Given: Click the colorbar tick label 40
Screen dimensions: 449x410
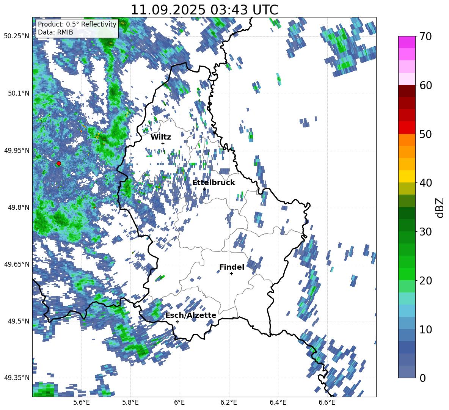Looking at the screenshot, I should (x=425, y=183).
